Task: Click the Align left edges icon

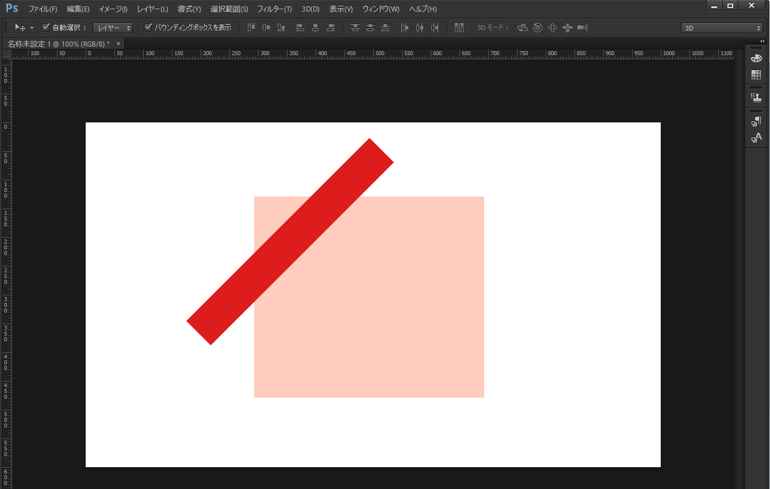Action: [300, 28]
